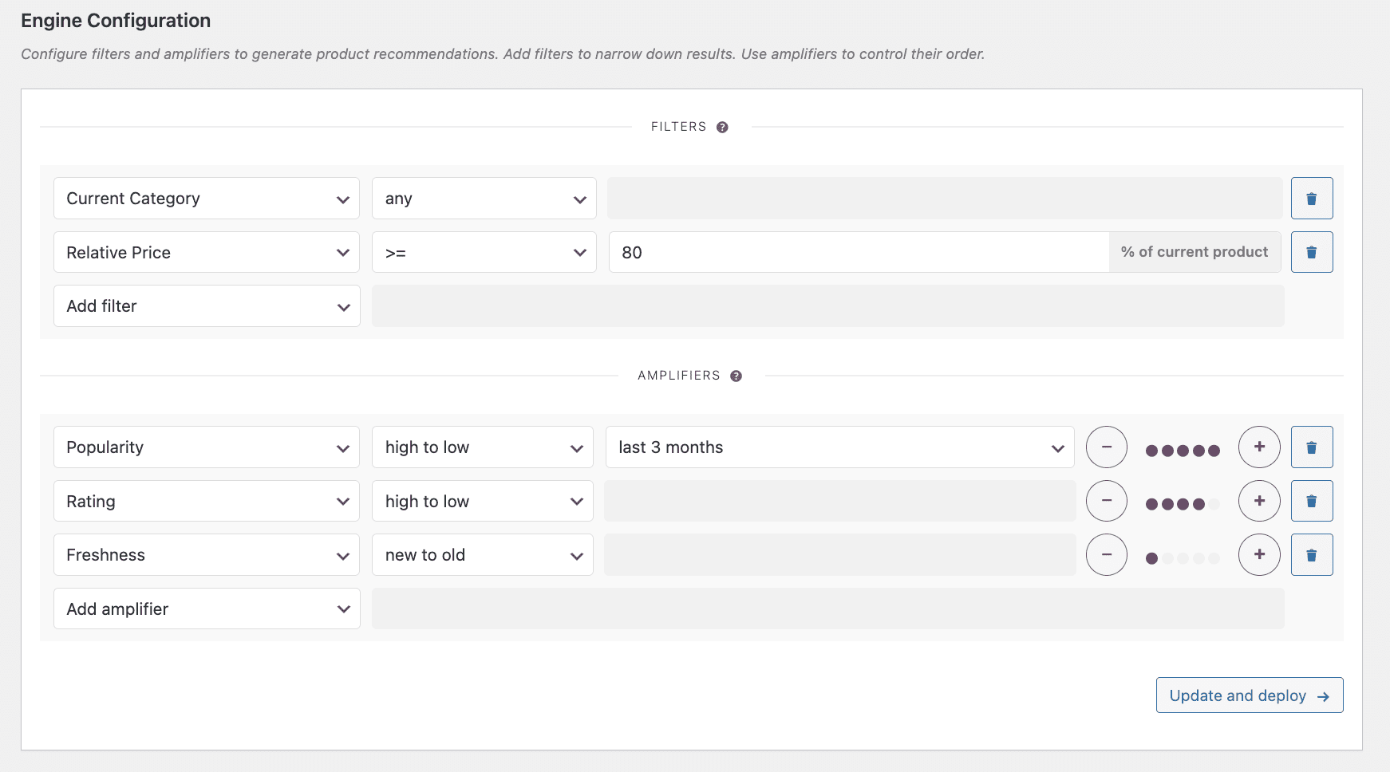Increase Popularity weight with plus button
The height and width of the screenshot is (772, 1390).
(1259, 447)
